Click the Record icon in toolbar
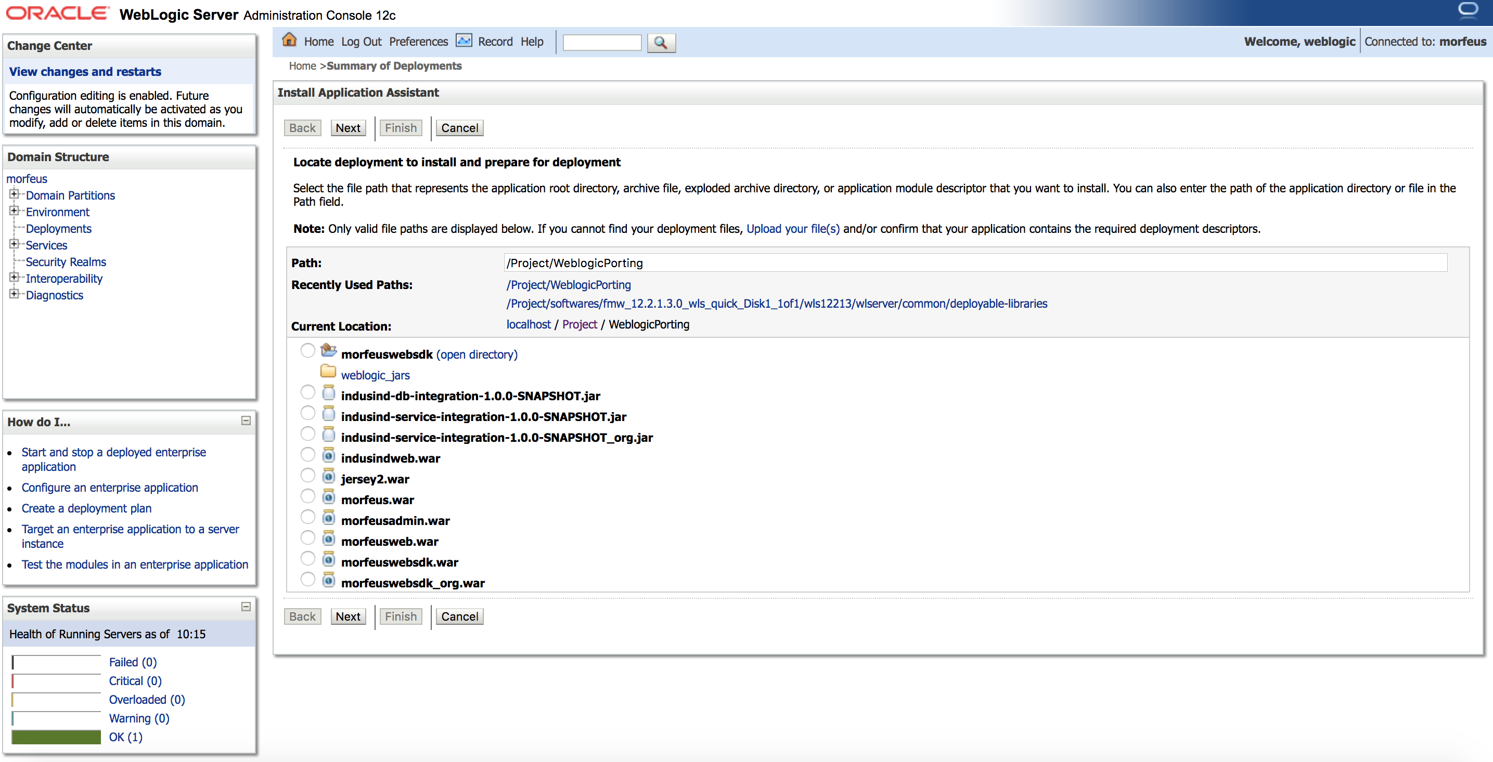Viewport: 1493px width, 762px height. click(x=464, y=42)
